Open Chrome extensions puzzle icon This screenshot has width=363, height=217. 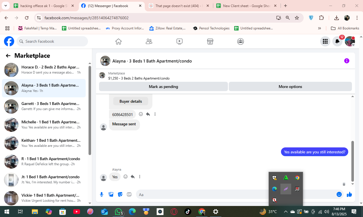[321, 18]
